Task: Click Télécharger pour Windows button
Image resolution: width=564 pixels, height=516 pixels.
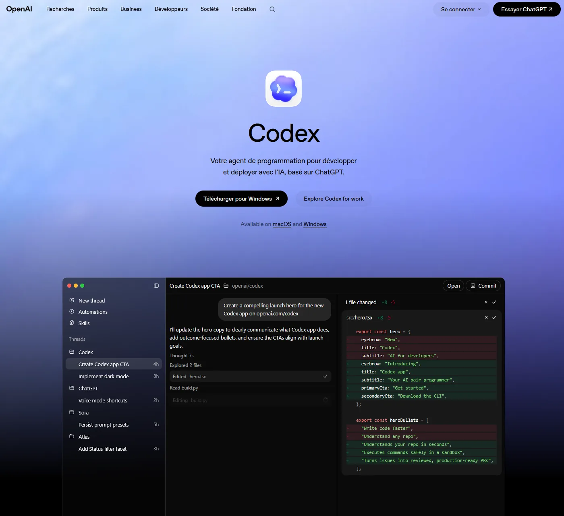Action: coord(241,199)
